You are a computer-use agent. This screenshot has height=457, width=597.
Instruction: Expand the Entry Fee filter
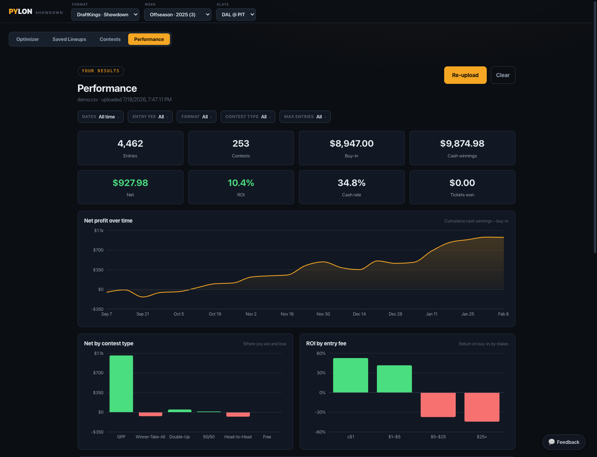coord(150,117)
